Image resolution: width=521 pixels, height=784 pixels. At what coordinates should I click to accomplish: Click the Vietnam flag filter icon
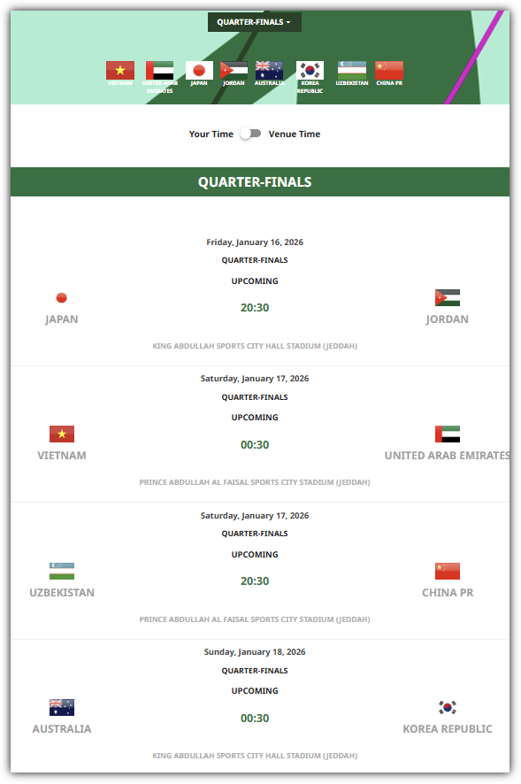[x=119, y=69]
